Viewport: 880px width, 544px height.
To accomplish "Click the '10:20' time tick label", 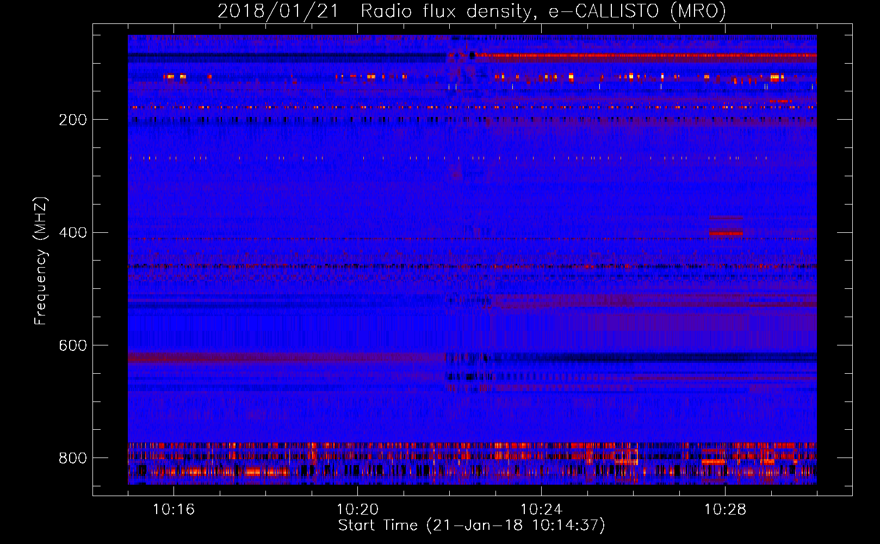I will click(x=357, y=509).
